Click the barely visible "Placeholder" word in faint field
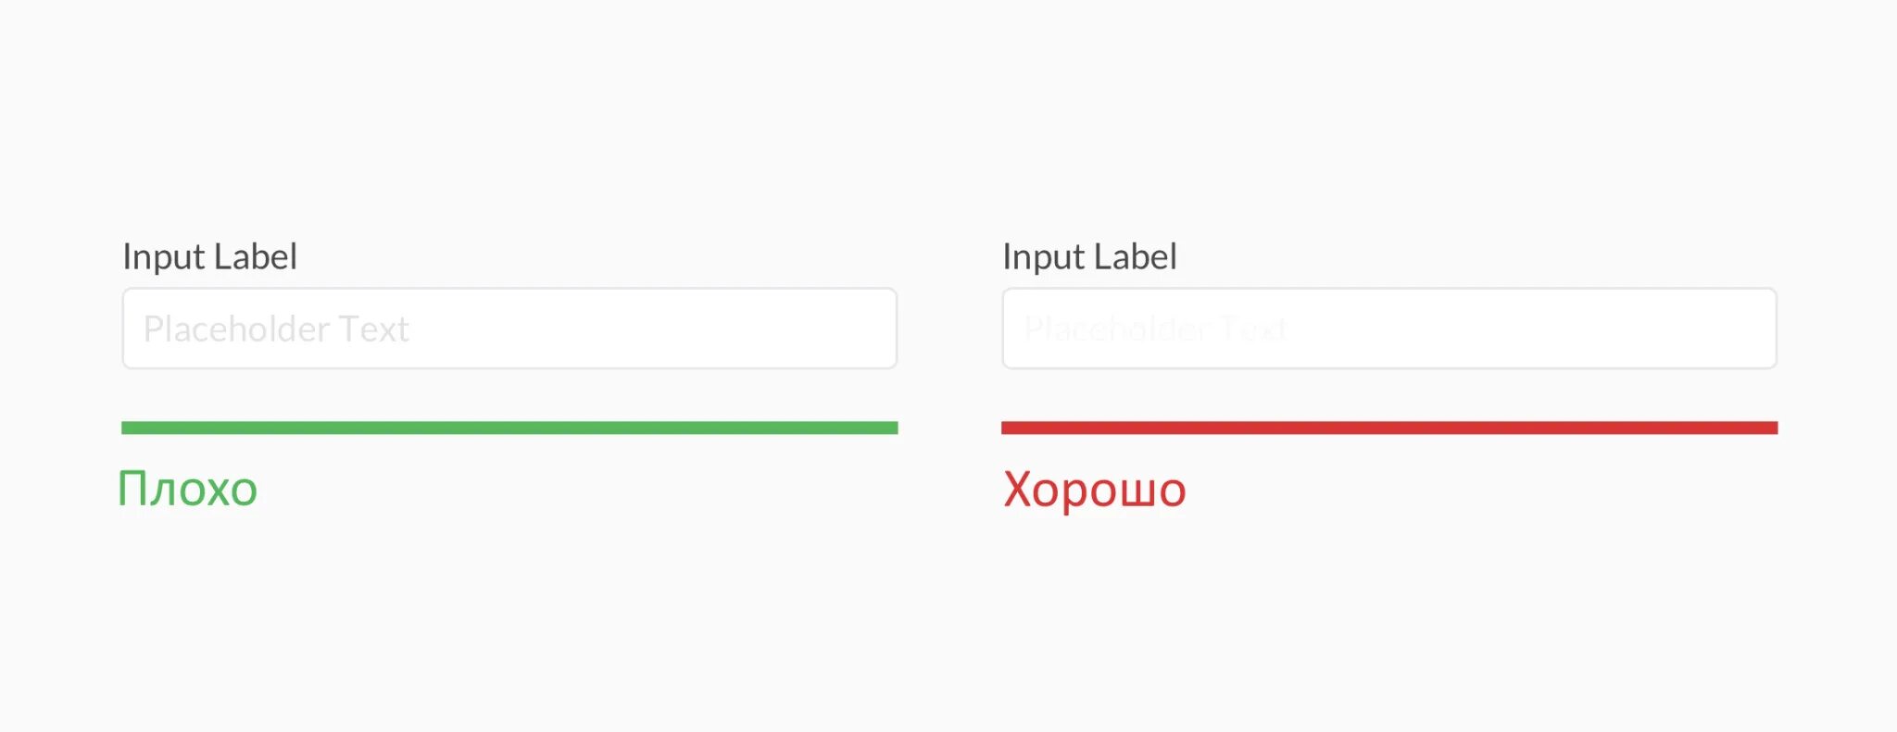 (1115, 329)
